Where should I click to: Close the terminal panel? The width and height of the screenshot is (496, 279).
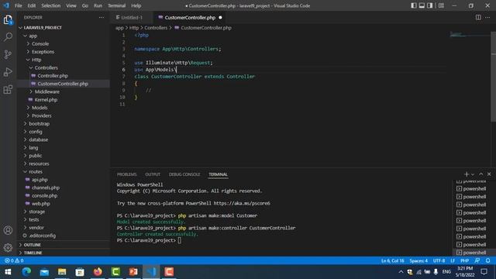point(489,174)
